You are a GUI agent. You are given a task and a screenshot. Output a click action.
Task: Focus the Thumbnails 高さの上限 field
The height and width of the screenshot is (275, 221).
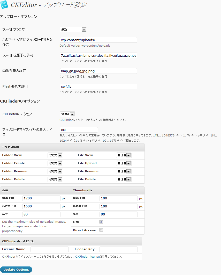coord(119,206)
